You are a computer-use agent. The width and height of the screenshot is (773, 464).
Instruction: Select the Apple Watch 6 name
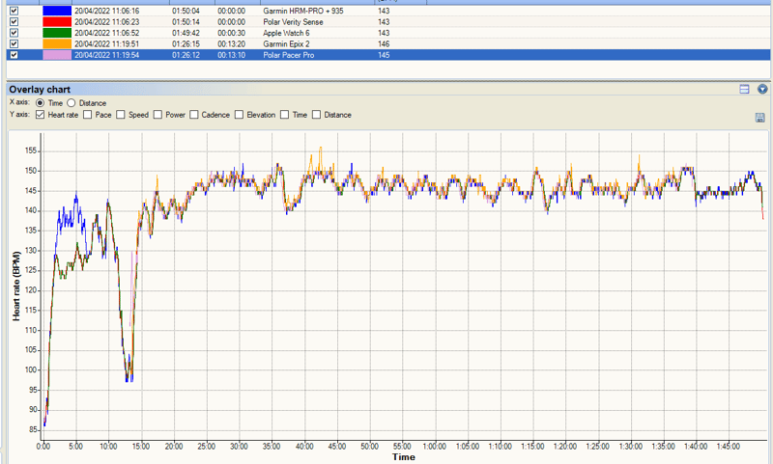pyautogui.click(x=286, y=33)
